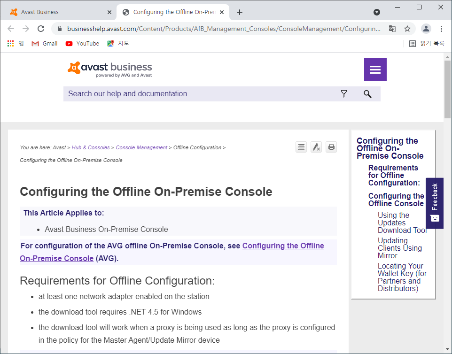Expand all content list icon

(x=301, y=147)
